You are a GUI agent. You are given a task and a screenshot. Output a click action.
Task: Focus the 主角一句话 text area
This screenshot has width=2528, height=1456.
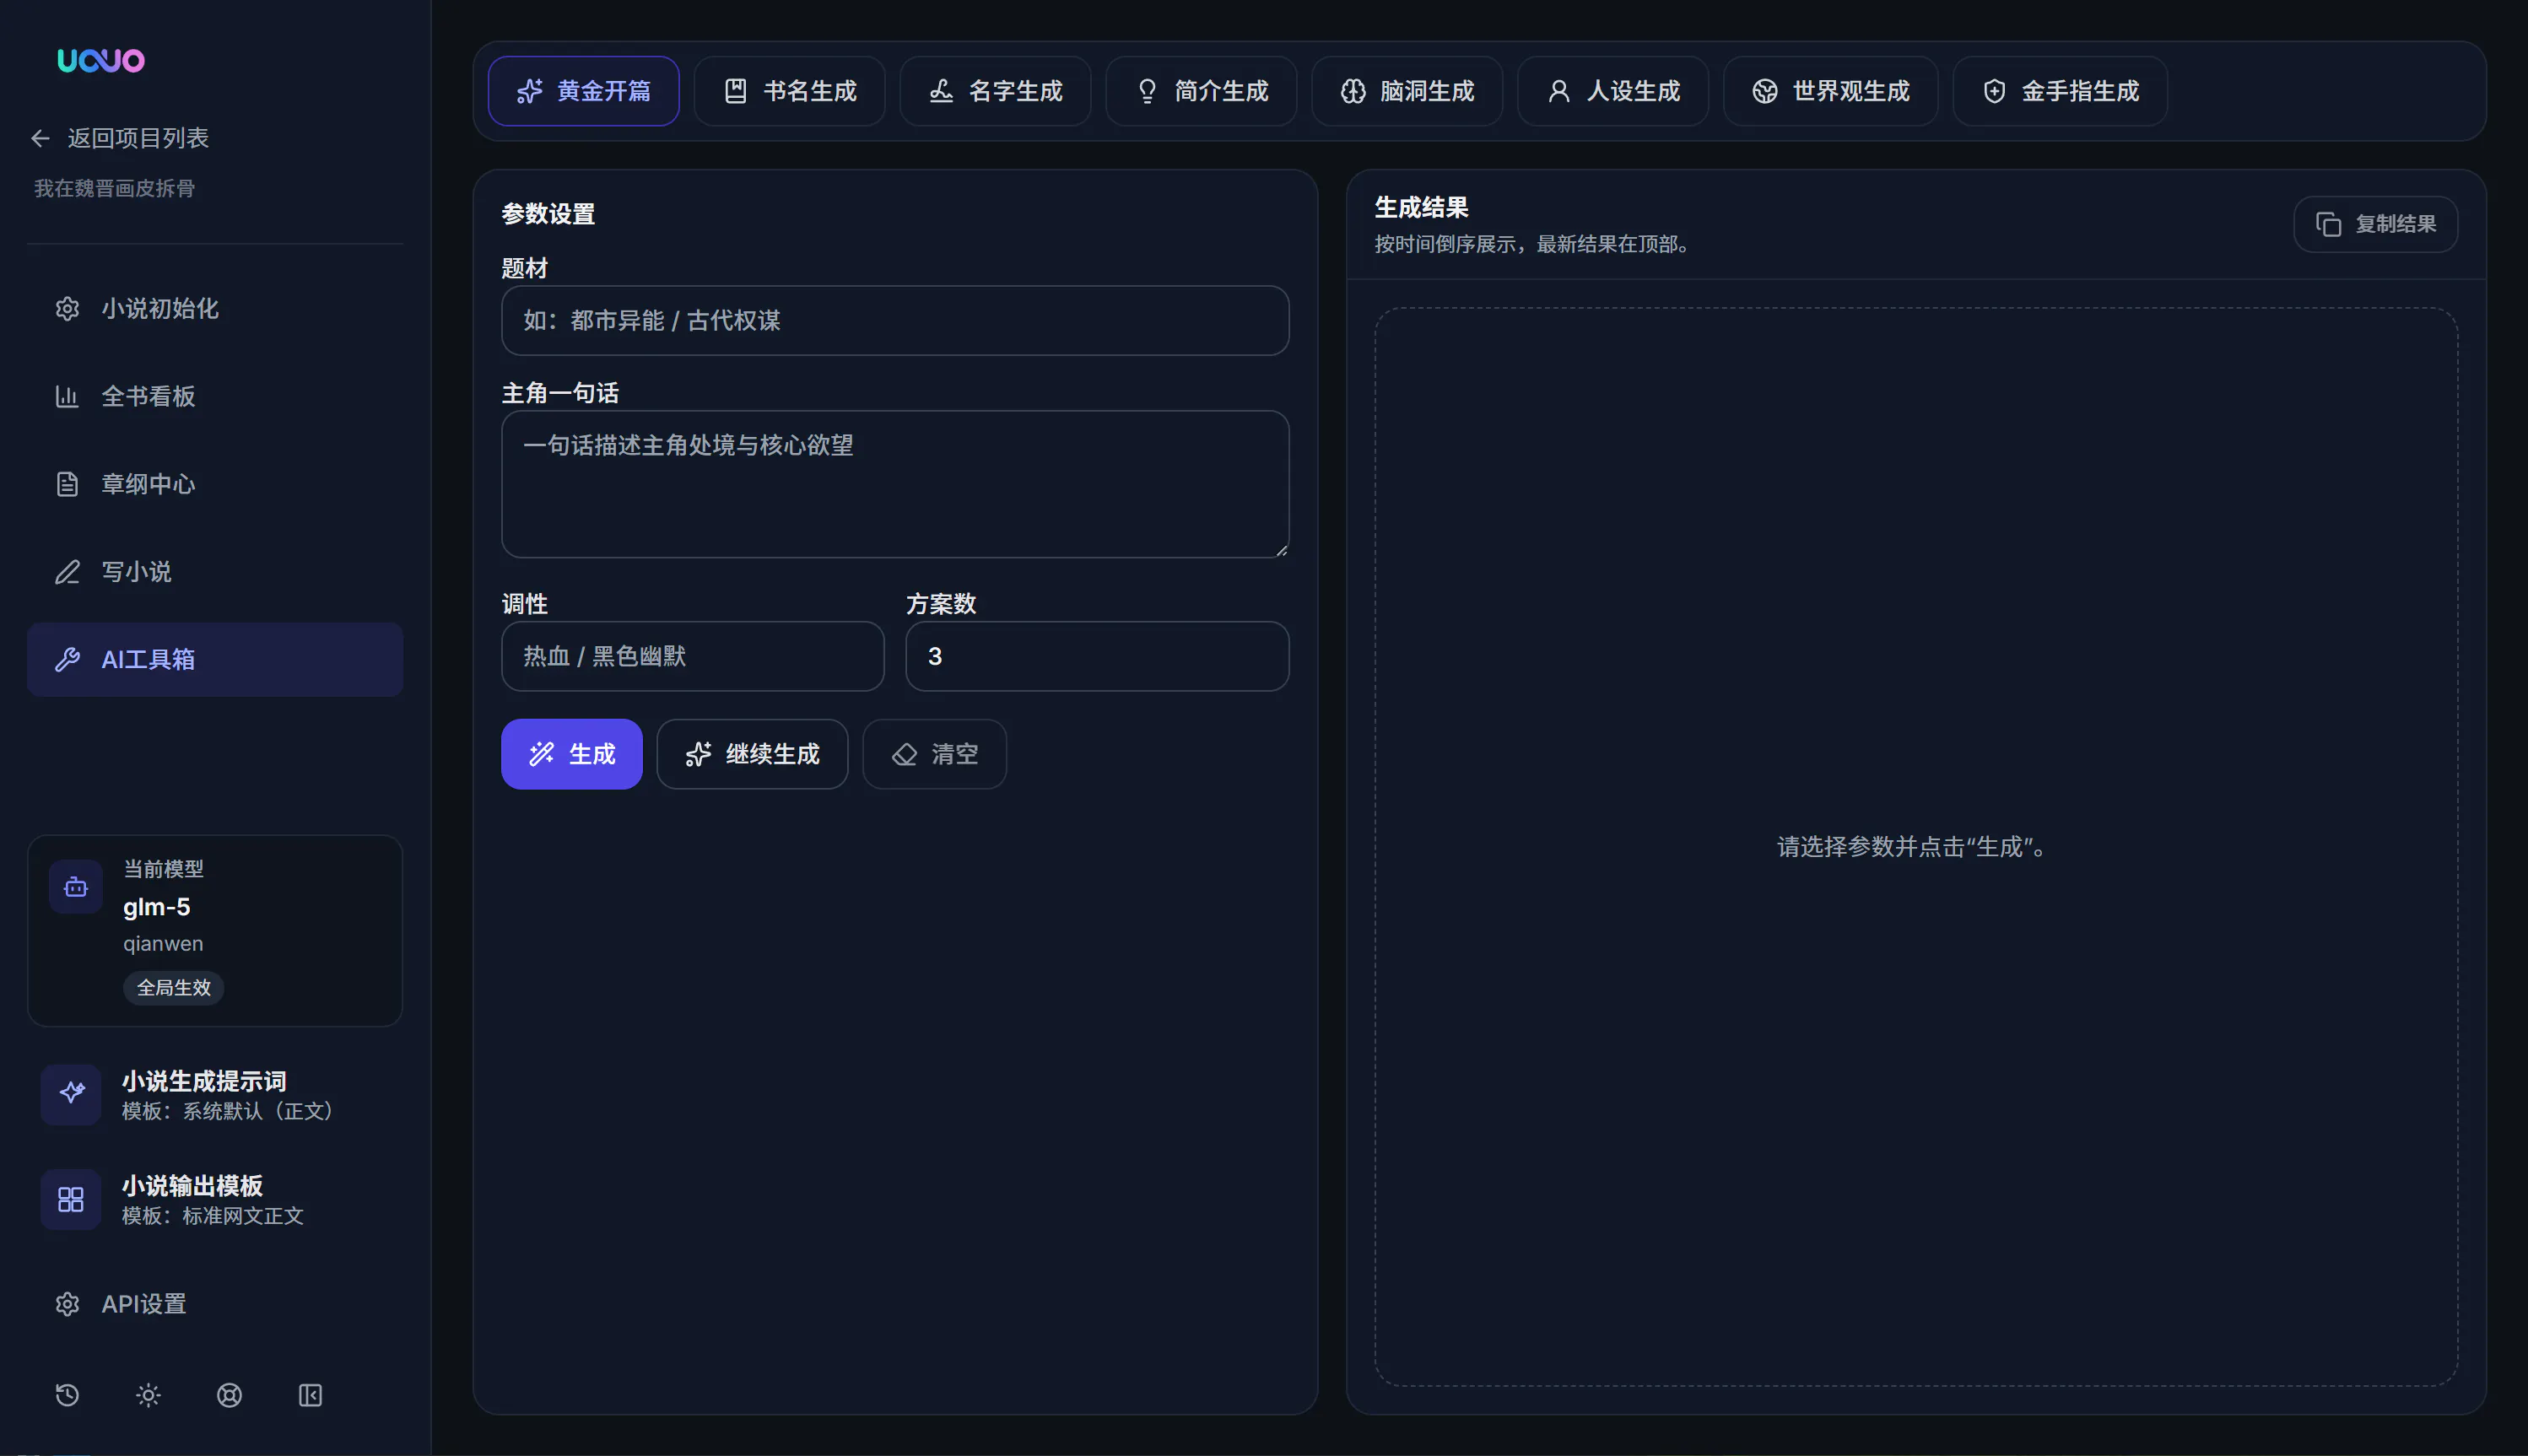(895, 484)
